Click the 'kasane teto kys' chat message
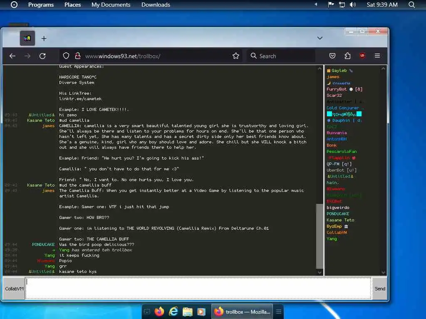 (78, 272)
